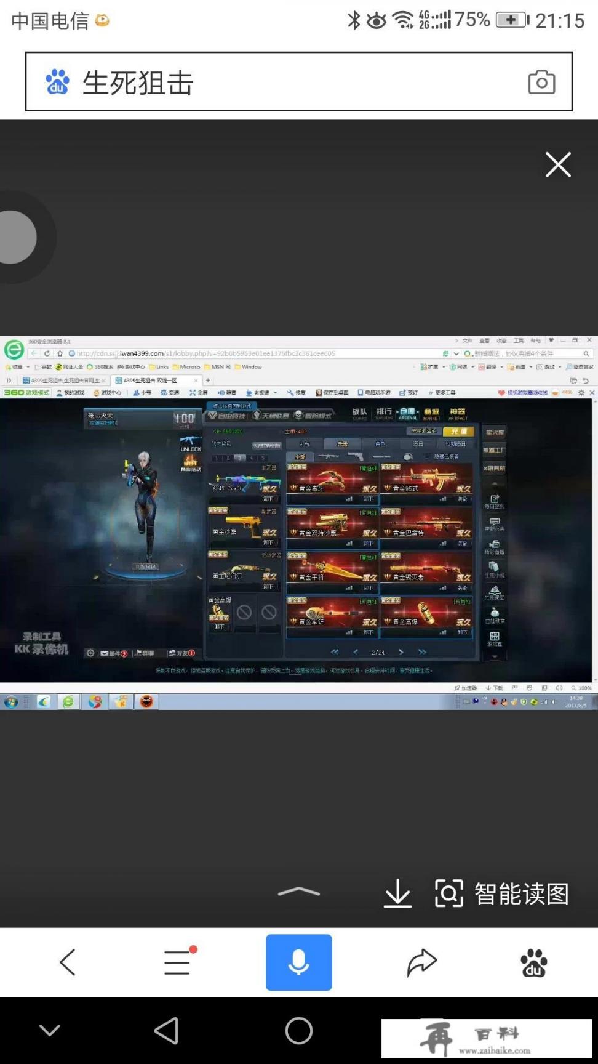Toggle 静音 mute in the game toolbar
The image size is (598, 1064).
pyautogui.click(x=226, y=393)
